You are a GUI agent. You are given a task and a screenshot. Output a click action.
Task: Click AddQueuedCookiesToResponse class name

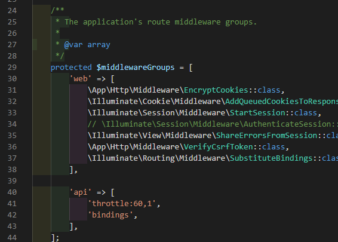(x=281, y=102)
